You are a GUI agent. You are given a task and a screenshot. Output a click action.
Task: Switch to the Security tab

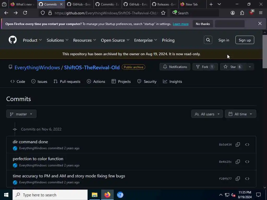[147, 82]
